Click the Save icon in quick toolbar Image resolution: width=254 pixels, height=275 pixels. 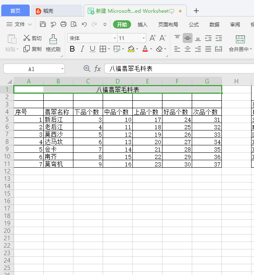(x=43, y=24)
